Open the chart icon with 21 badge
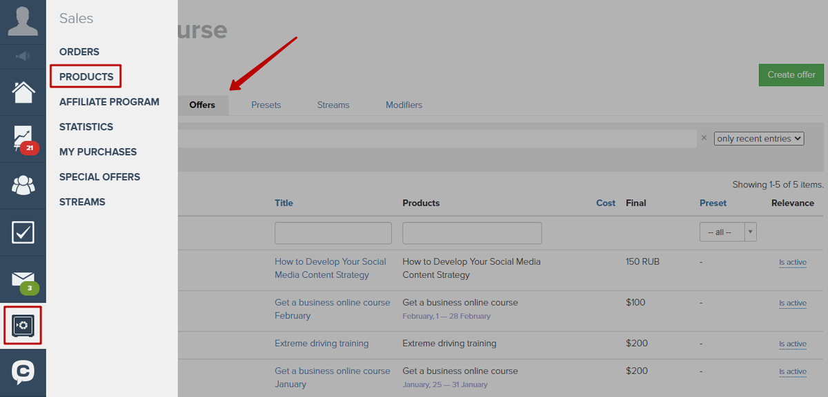 pyautogui.click(x=23, y=139)
